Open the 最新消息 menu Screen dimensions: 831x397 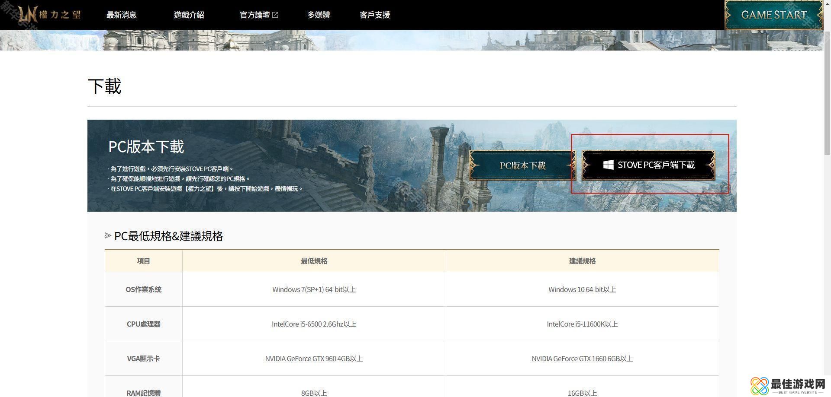[122, 15]
